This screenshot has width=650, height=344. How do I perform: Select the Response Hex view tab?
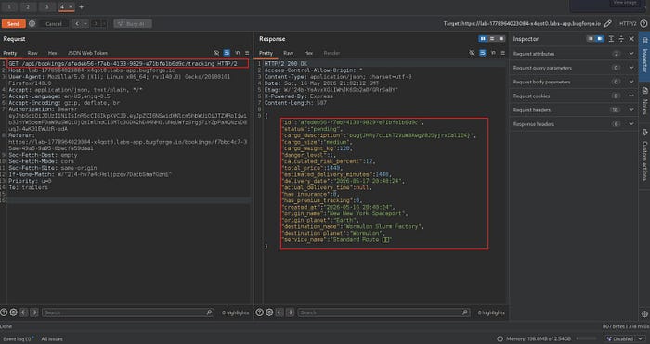[308, 53]
